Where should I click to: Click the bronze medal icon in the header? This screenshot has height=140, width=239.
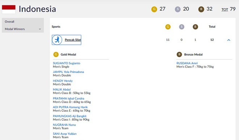pos(201,9)
